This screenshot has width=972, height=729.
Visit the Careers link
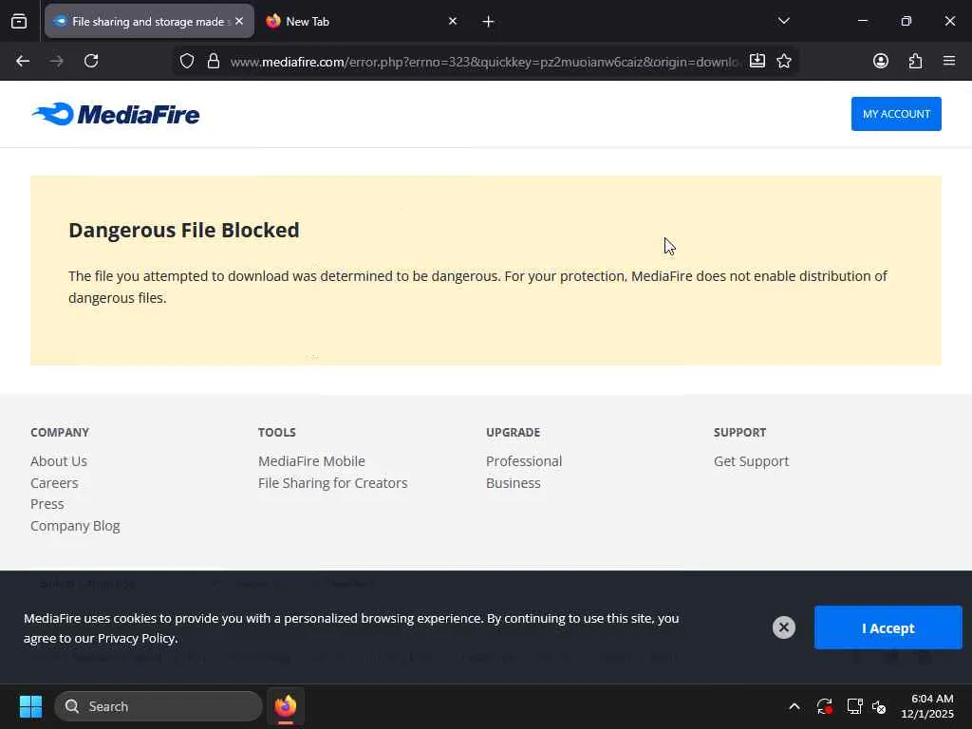(54, 483)
